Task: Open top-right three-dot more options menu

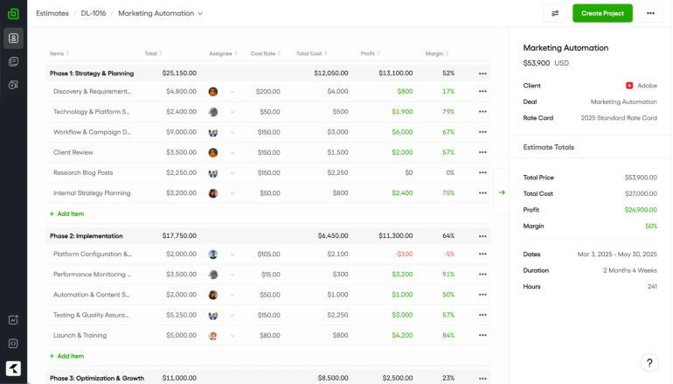Action: click(x=650, y=13)
